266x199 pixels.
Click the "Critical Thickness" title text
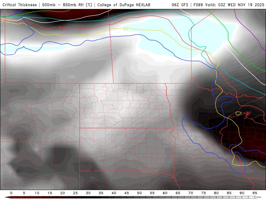[x=20, y=5]
